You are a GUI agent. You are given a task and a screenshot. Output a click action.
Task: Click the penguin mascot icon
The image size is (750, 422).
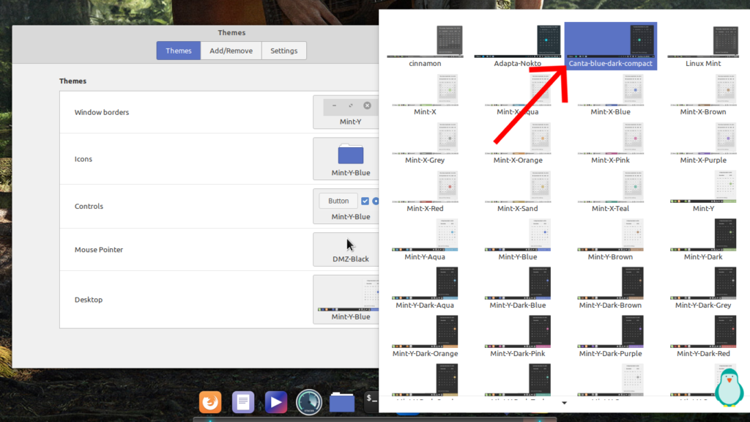tap(729, 388)
